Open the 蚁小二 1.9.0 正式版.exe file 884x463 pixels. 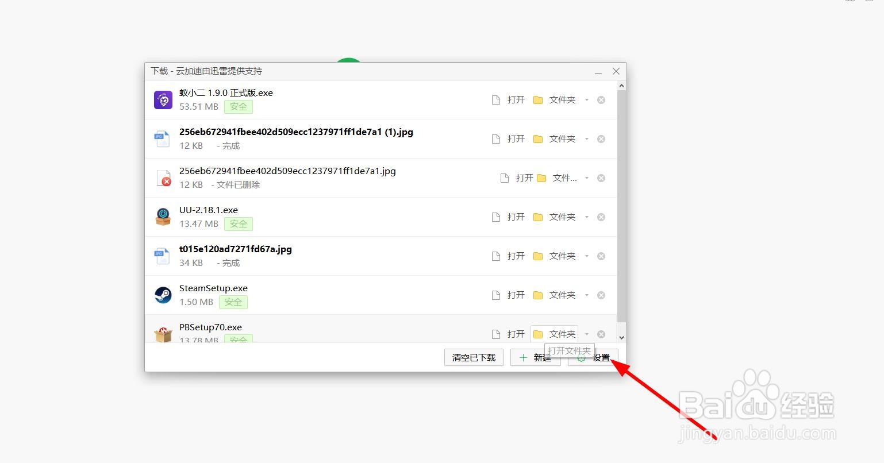[509, 100]
